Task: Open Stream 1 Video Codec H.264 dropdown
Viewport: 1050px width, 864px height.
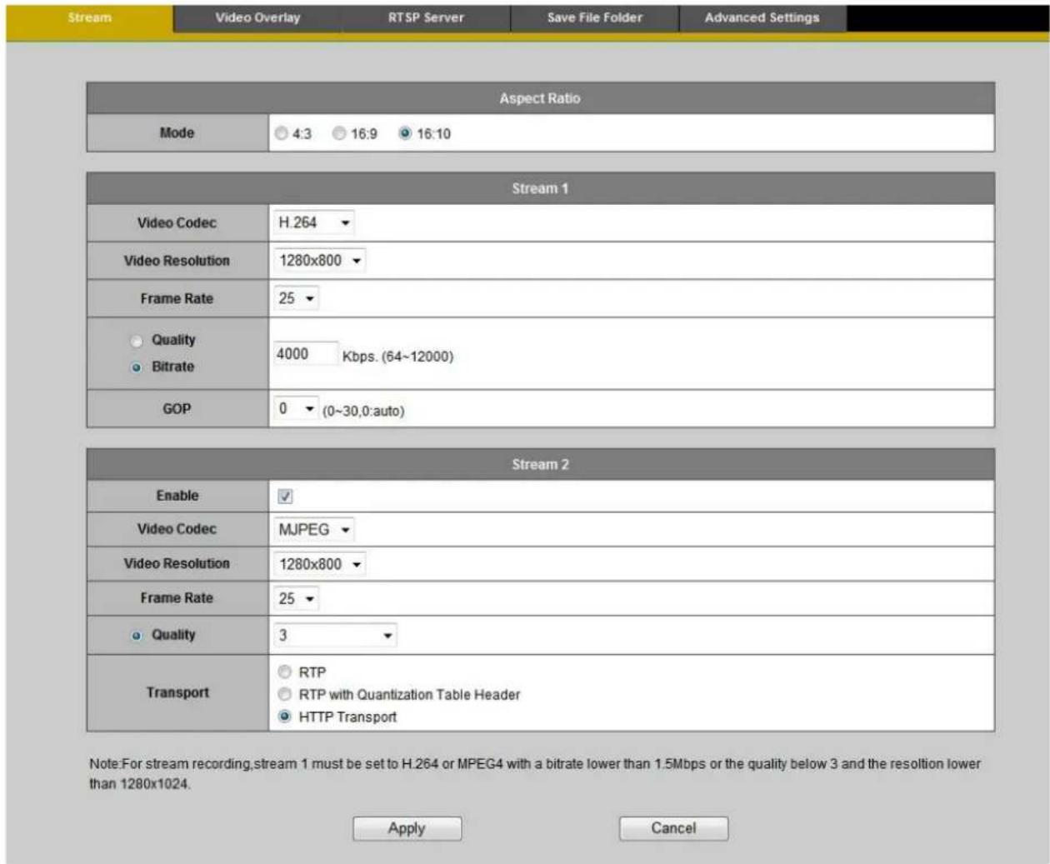Action: 314,222
